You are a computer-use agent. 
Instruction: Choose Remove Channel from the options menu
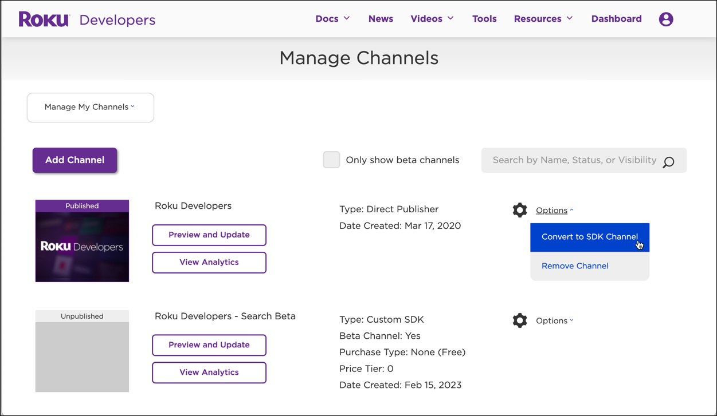coord(575,266)
